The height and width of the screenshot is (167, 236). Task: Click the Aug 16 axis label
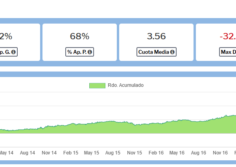tap(199, 153)
